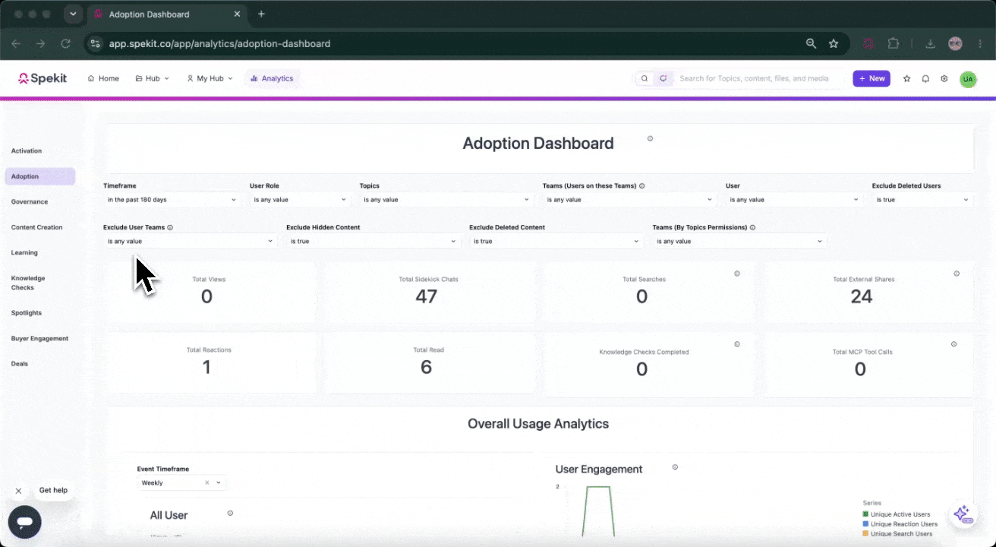Click the New button
996x547 pixels.
tap(871, 78)
